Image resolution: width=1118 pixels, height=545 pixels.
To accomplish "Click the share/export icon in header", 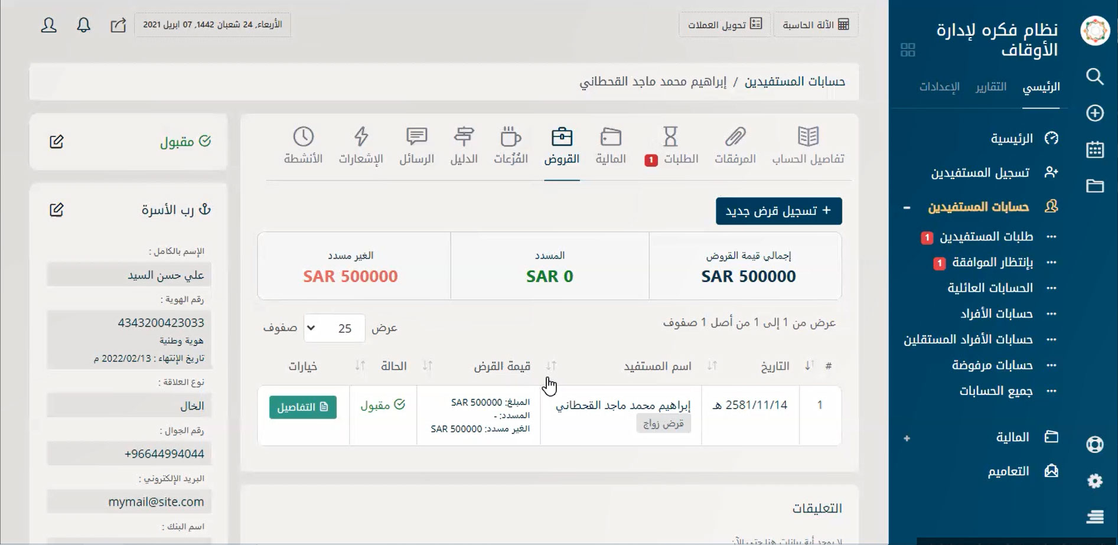I will tap(118, 25).
